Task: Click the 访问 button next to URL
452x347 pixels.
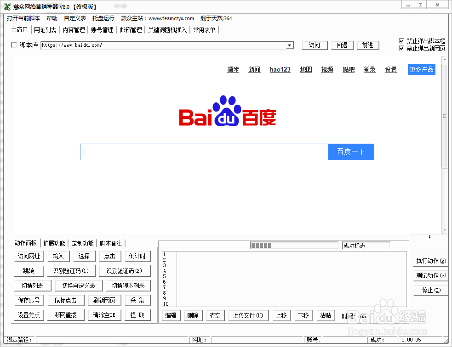Action: click(x=315, y=45)
